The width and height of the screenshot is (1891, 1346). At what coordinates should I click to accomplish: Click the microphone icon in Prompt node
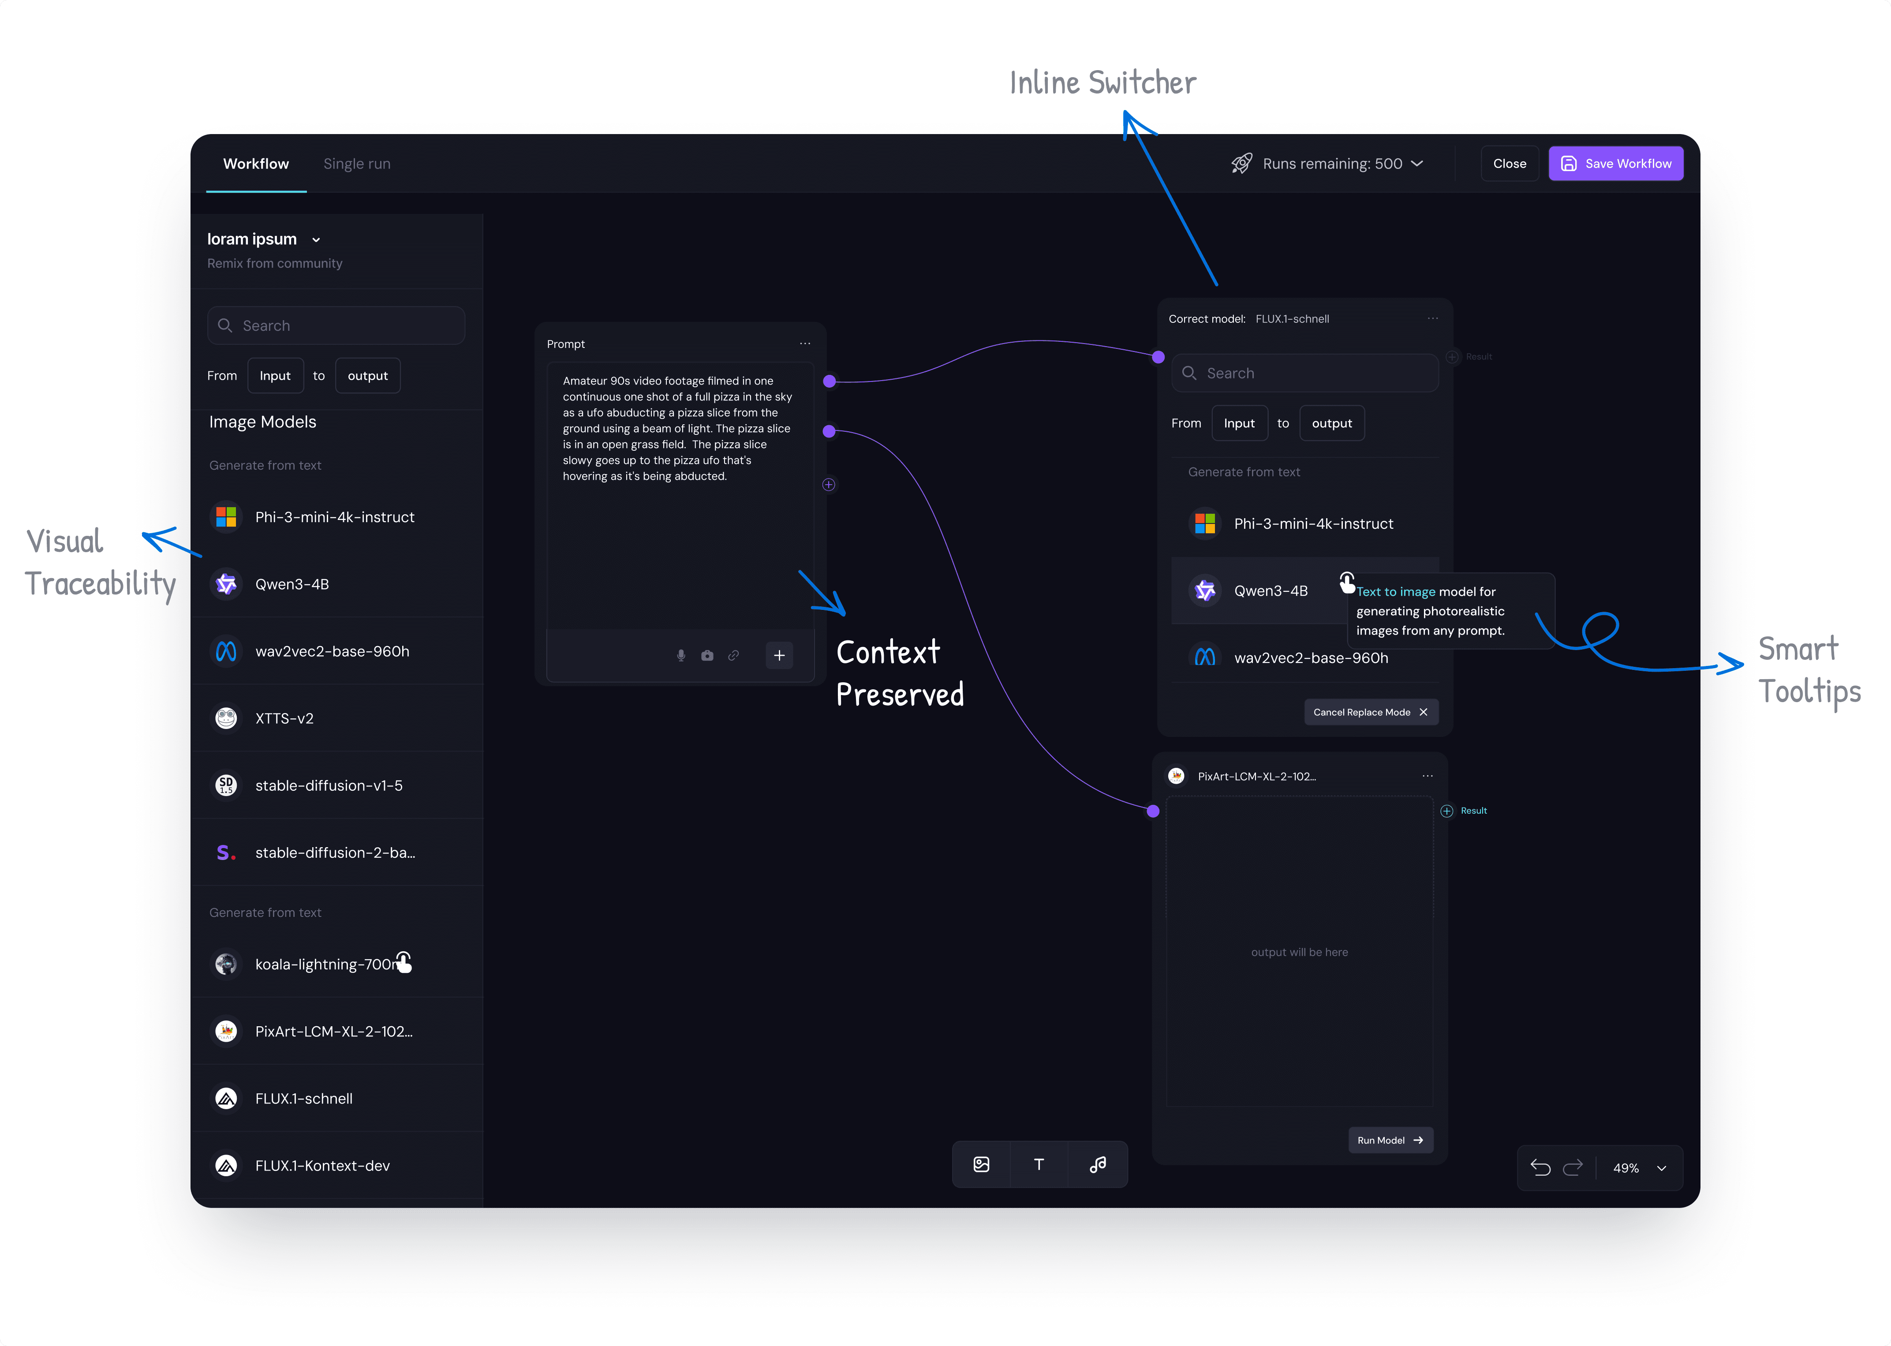point(680,655)
